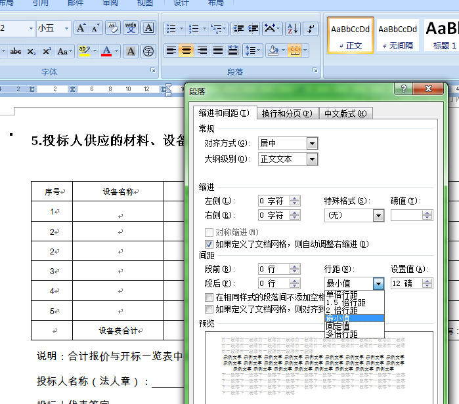Image resolution: width=459 pixels, height=404 pixels.
Task: Select the 正文 style
Action: pyautogui.click(x=351, y=35)
